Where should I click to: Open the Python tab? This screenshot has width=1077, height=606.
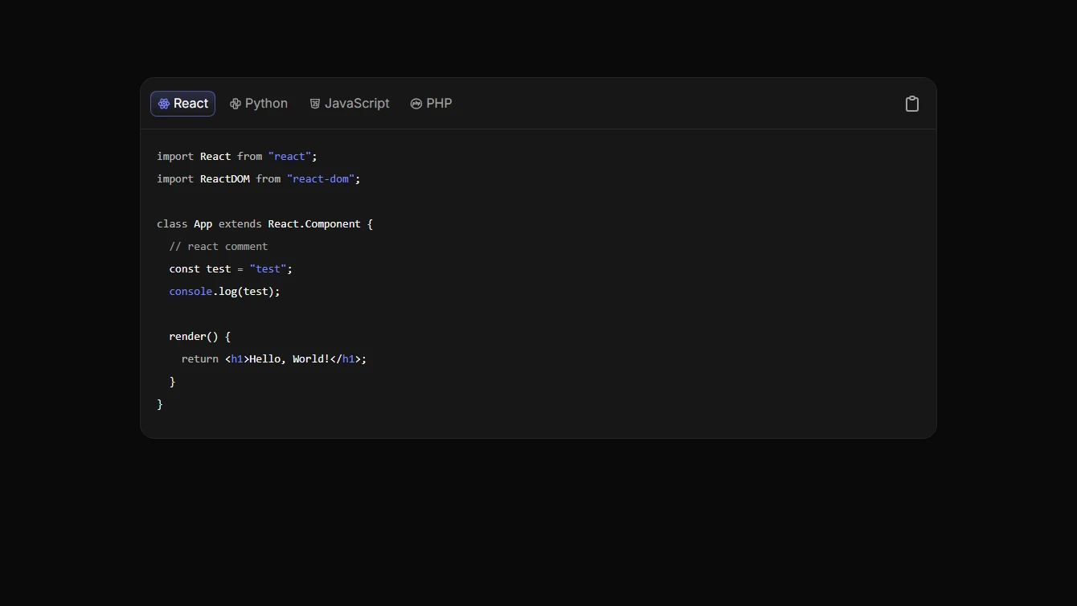click(259, 104)
